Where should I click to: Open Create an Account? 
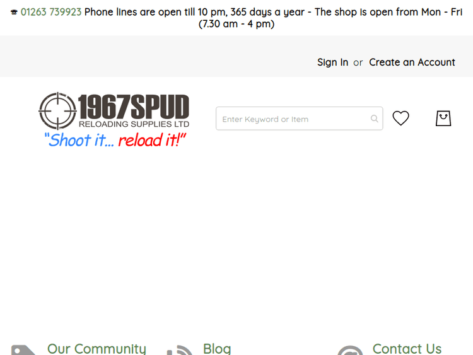click(x=412, y=62)
